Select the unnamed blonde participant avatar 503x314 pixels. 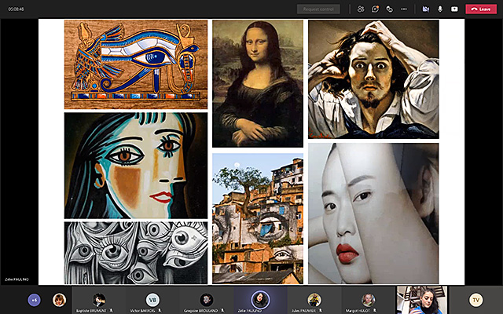pos(60,300)
